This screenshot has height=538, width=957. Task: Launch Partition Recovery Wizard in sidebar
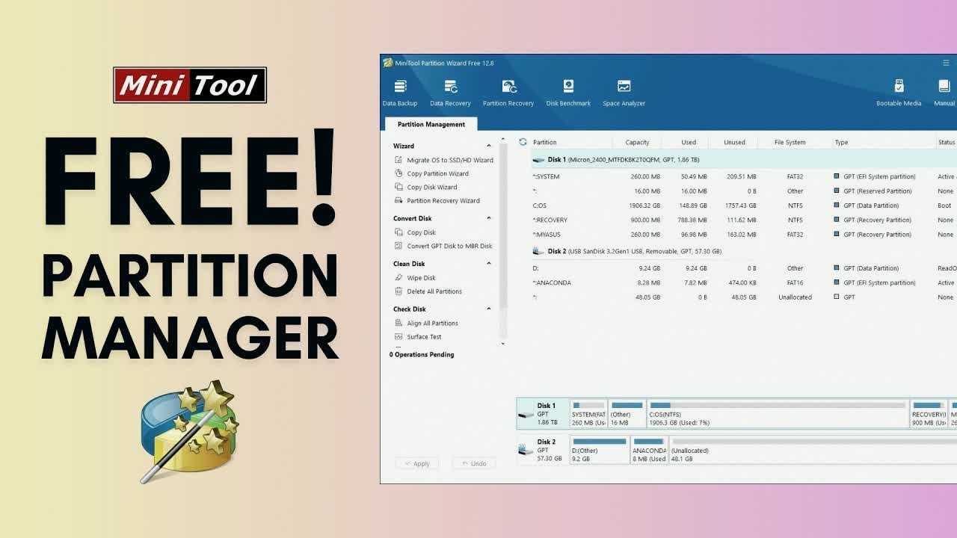coord(437,200)
